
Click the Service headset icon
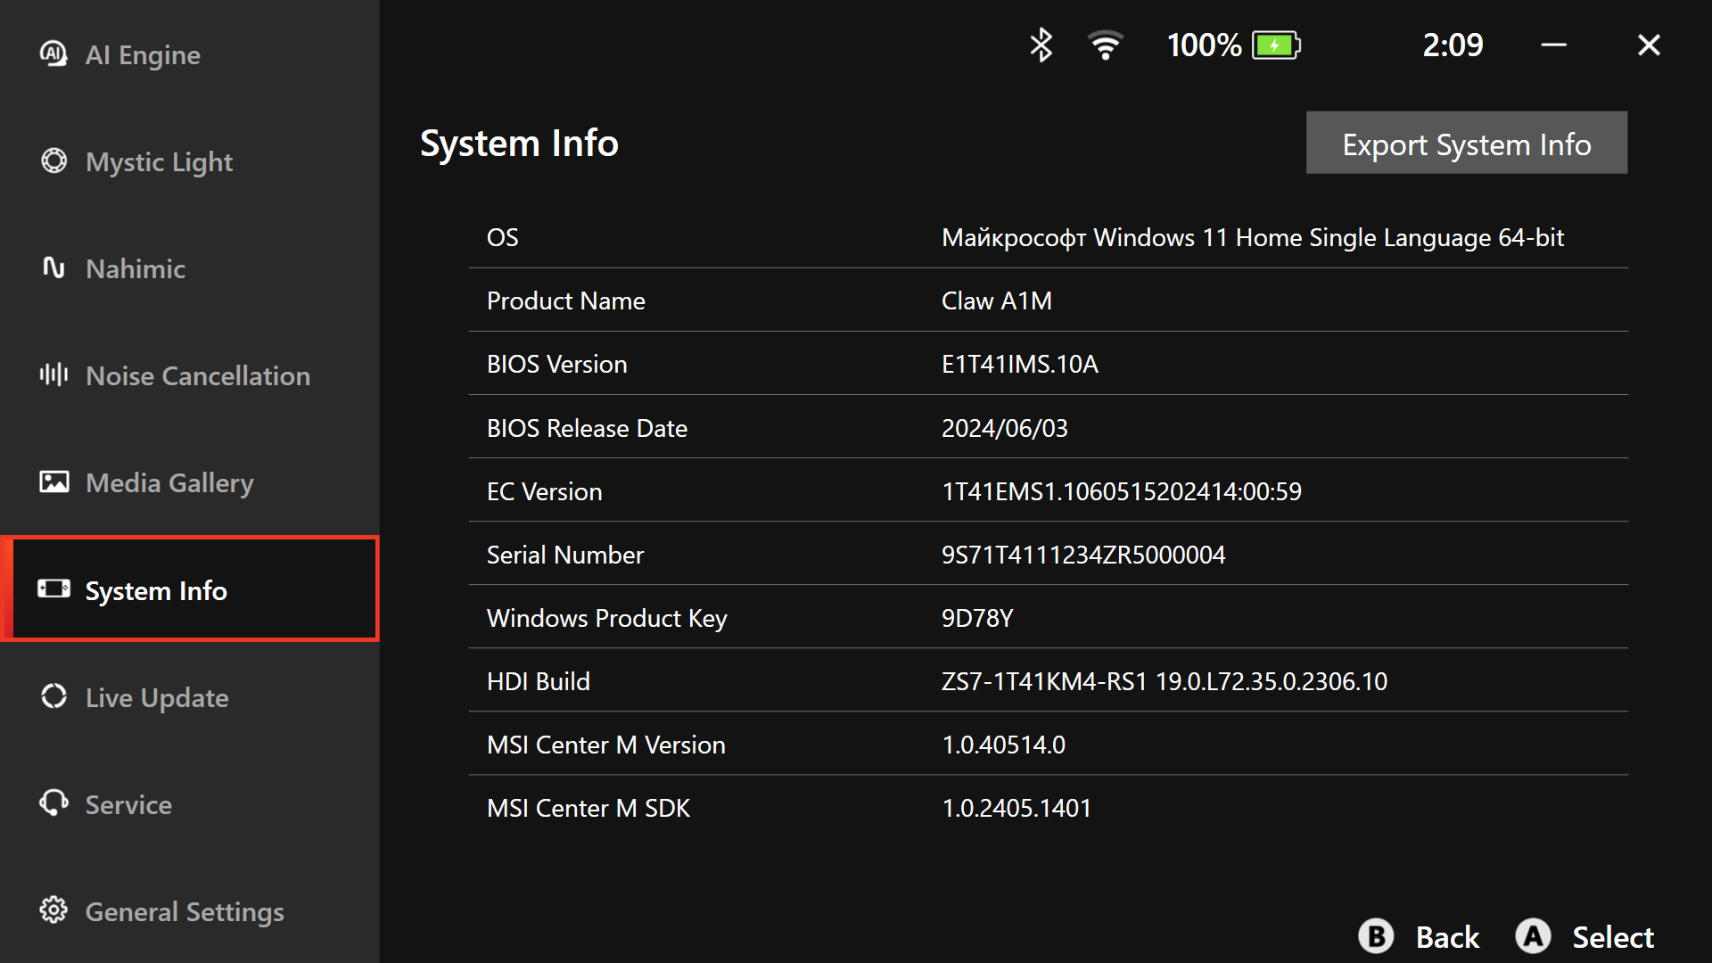[53, 803]
